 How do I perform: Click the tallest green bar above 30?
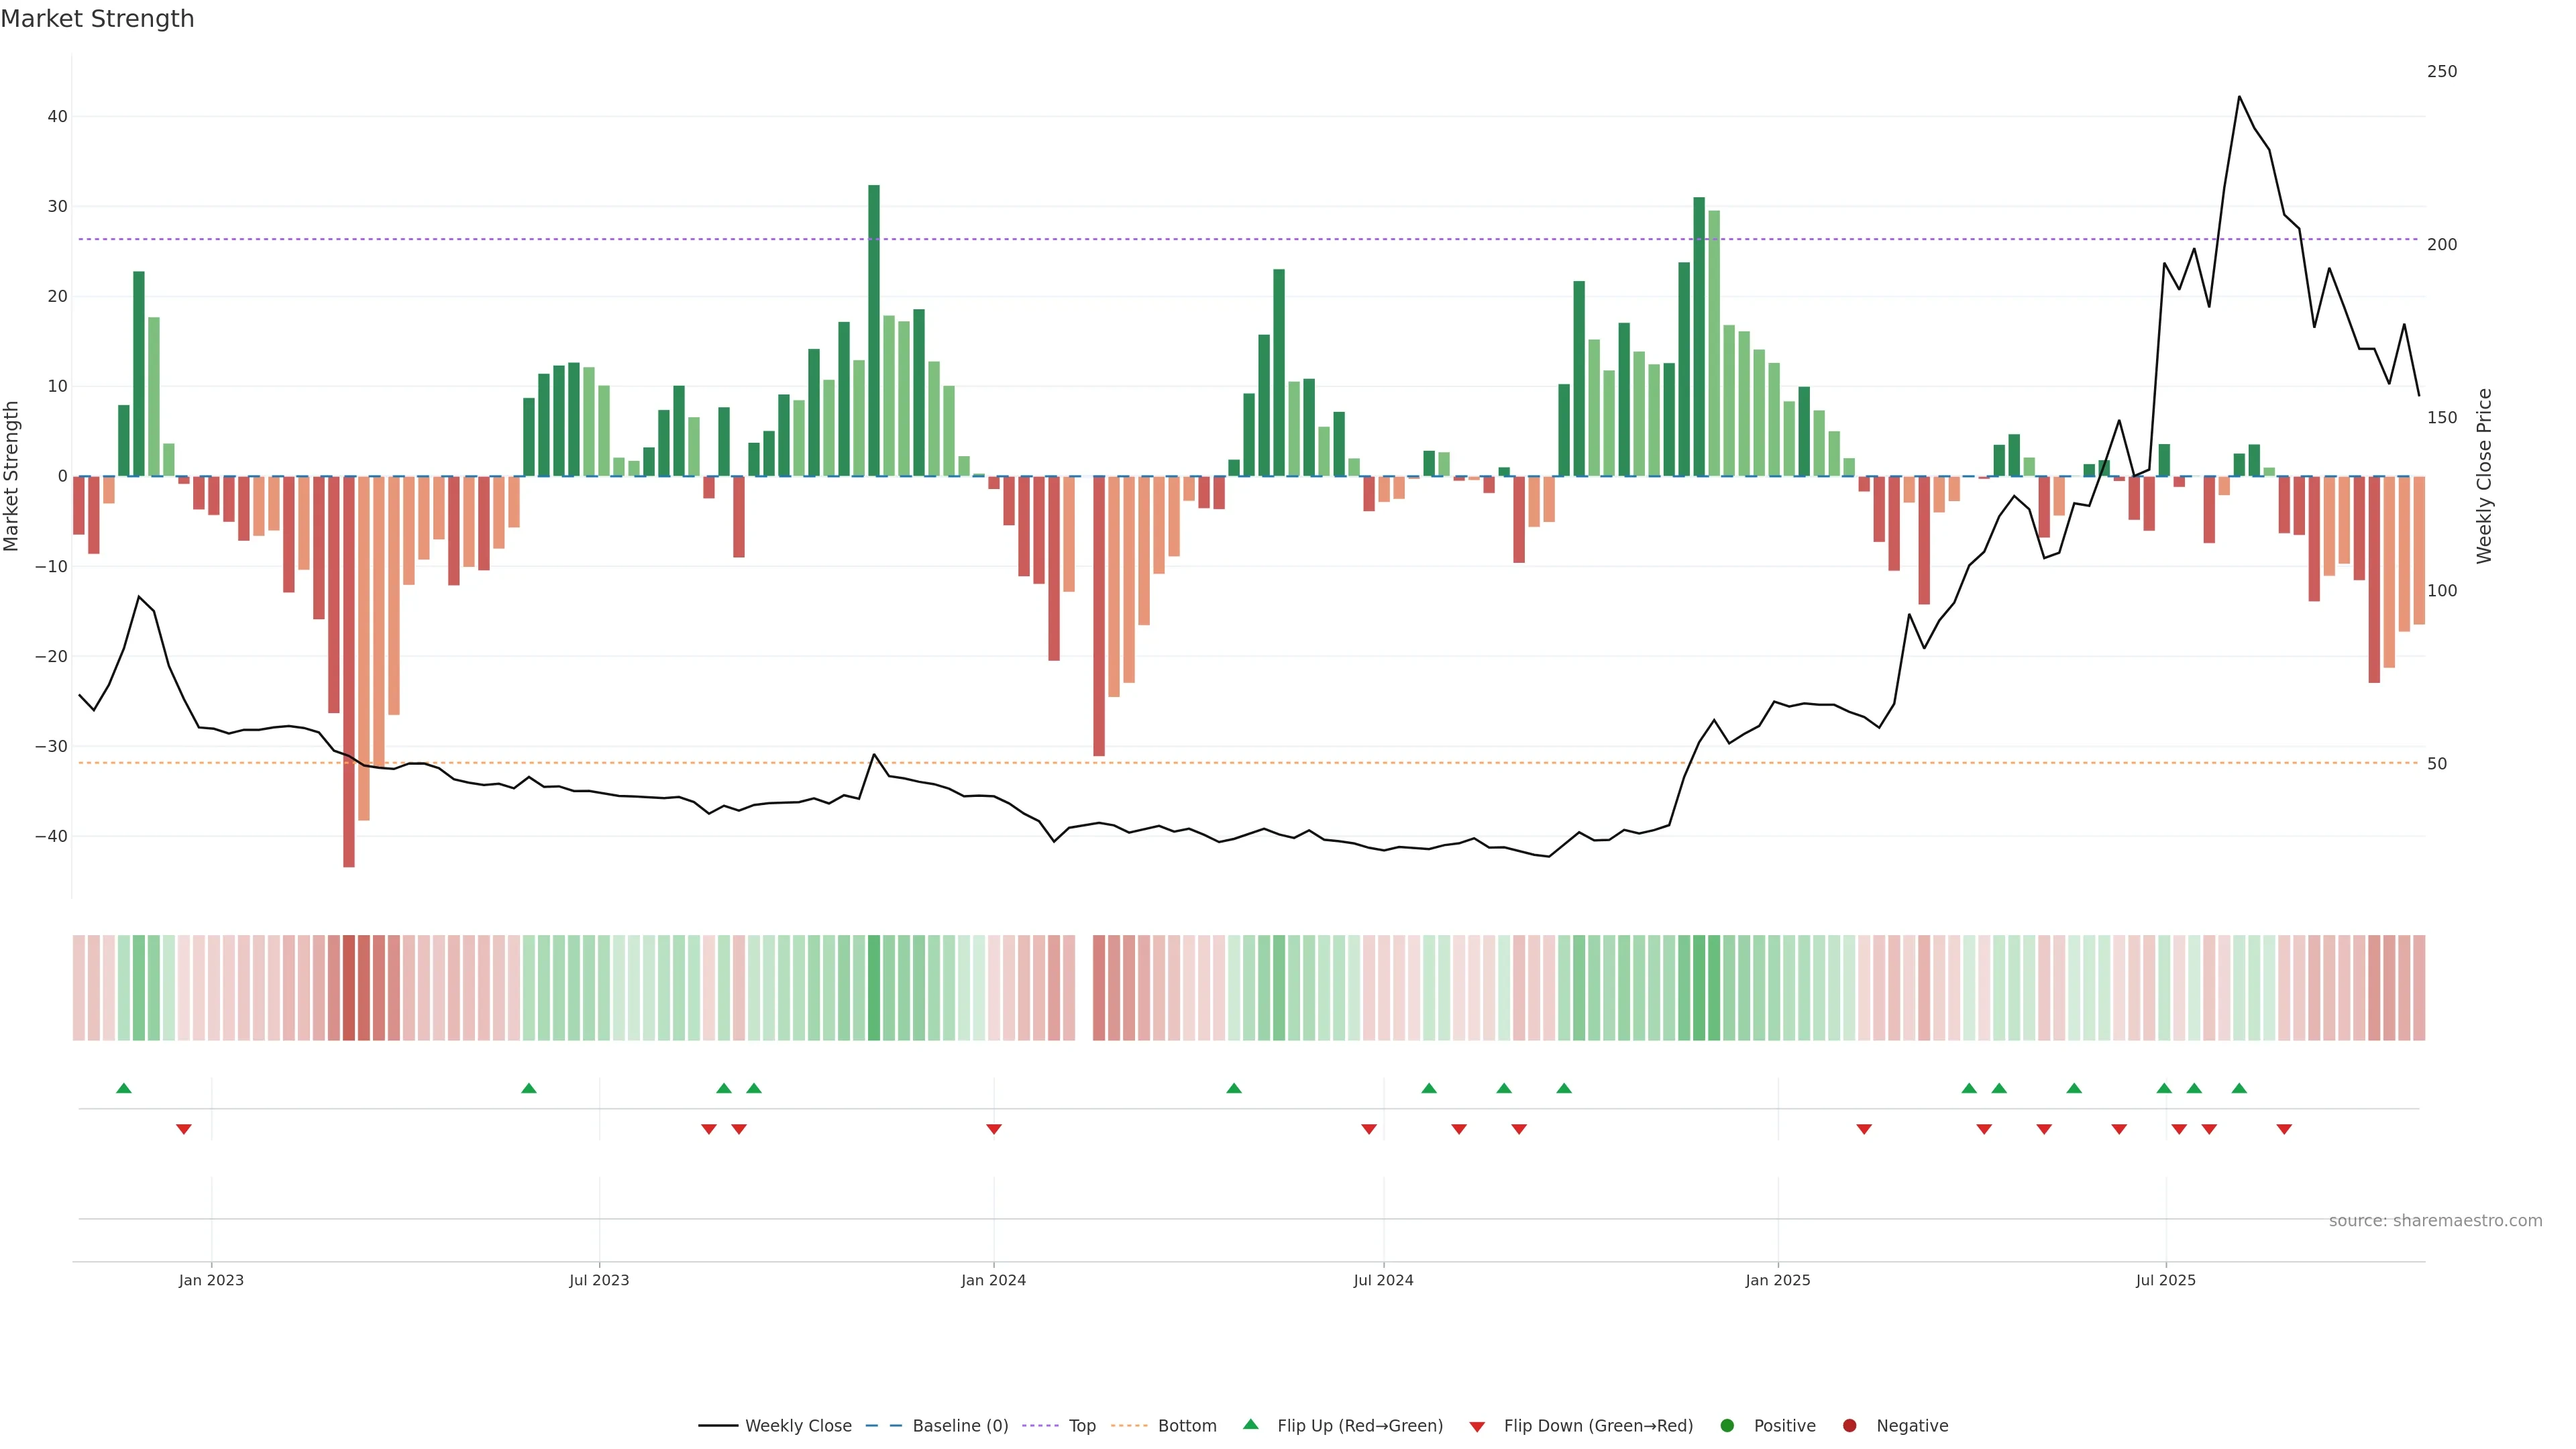click(x=874, y=330)
